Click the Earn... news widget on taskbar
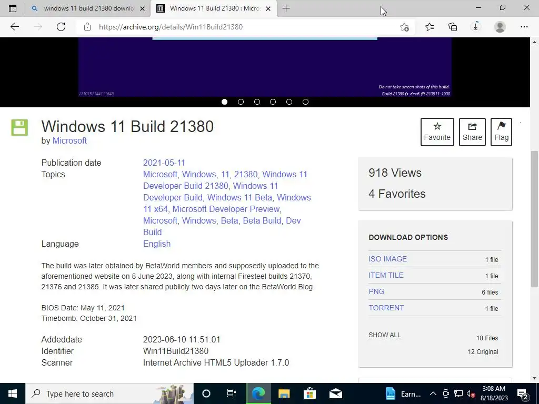The width and height of the screenshot is (539, 404). (403, 393)
